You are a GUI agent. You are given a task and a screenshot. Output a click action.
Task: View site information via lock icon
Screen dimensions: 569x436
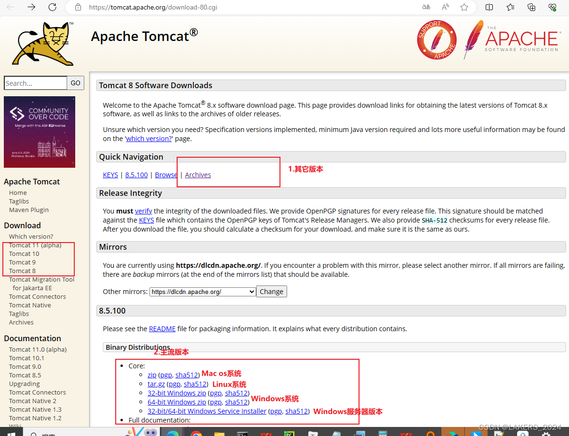point(78,7)
